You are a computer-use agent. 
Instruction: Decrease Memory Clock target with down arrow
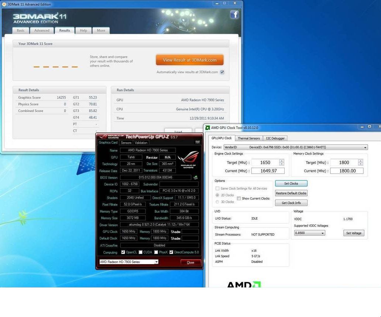[x=361, y=164]
